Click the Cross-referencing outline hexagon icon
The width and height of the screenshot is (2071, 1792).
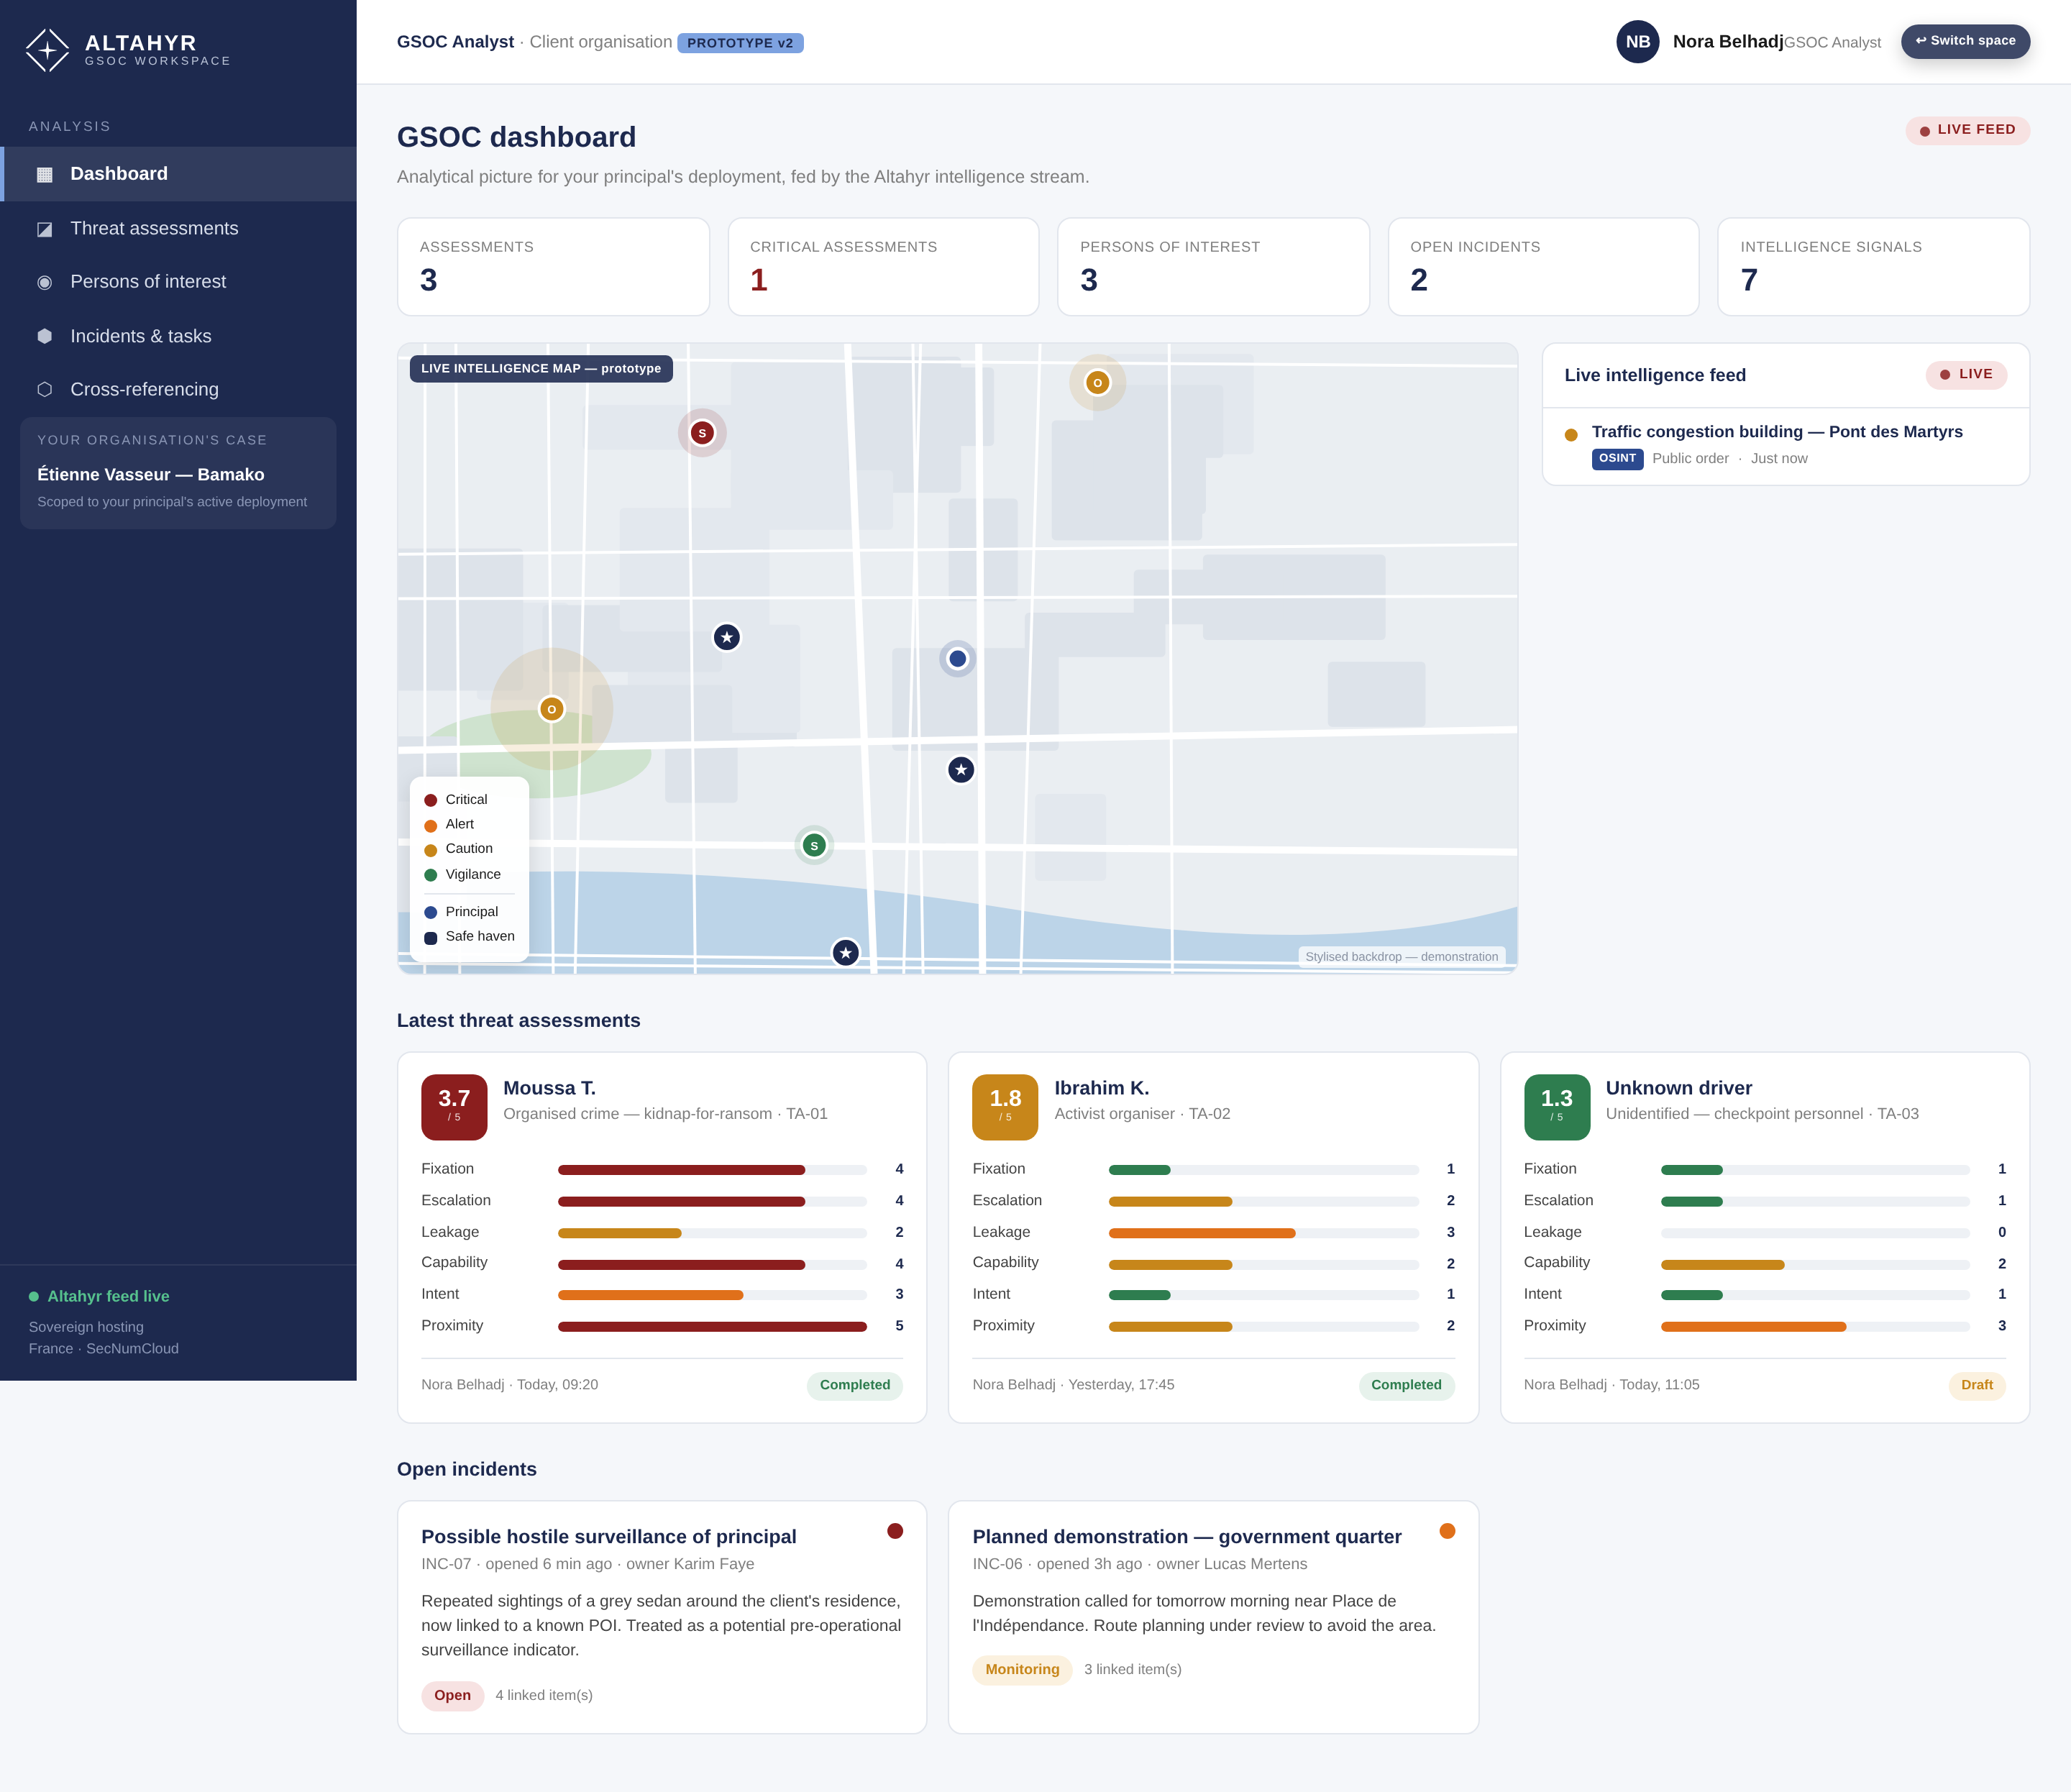click(45, 389)
